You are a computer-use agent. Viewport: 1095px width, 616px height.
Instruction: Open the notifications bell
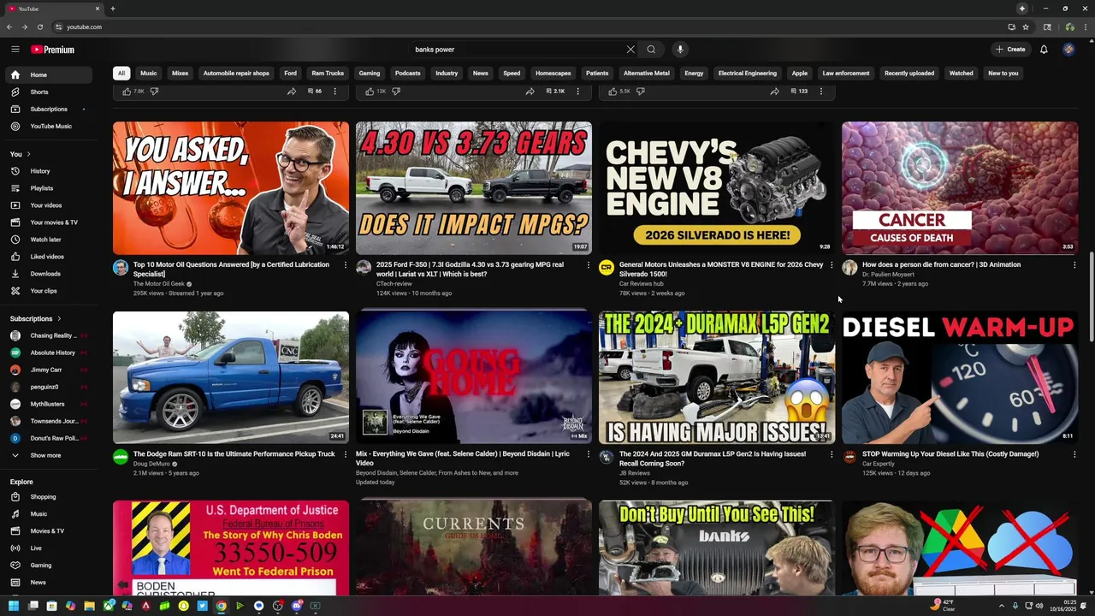click(1044, 50)
